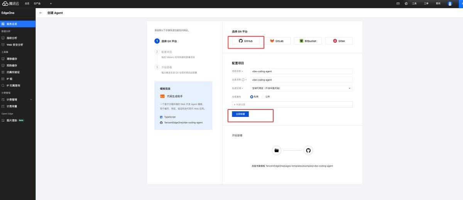Expand the 计费管理 chevron
The width and height of the screenshot is (463, 200).
(x=31, y=99)
